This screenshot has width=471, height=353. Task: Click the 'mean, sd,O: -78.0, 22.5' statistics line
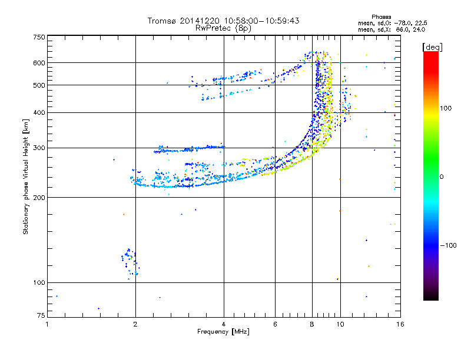(x=392, y=23)
